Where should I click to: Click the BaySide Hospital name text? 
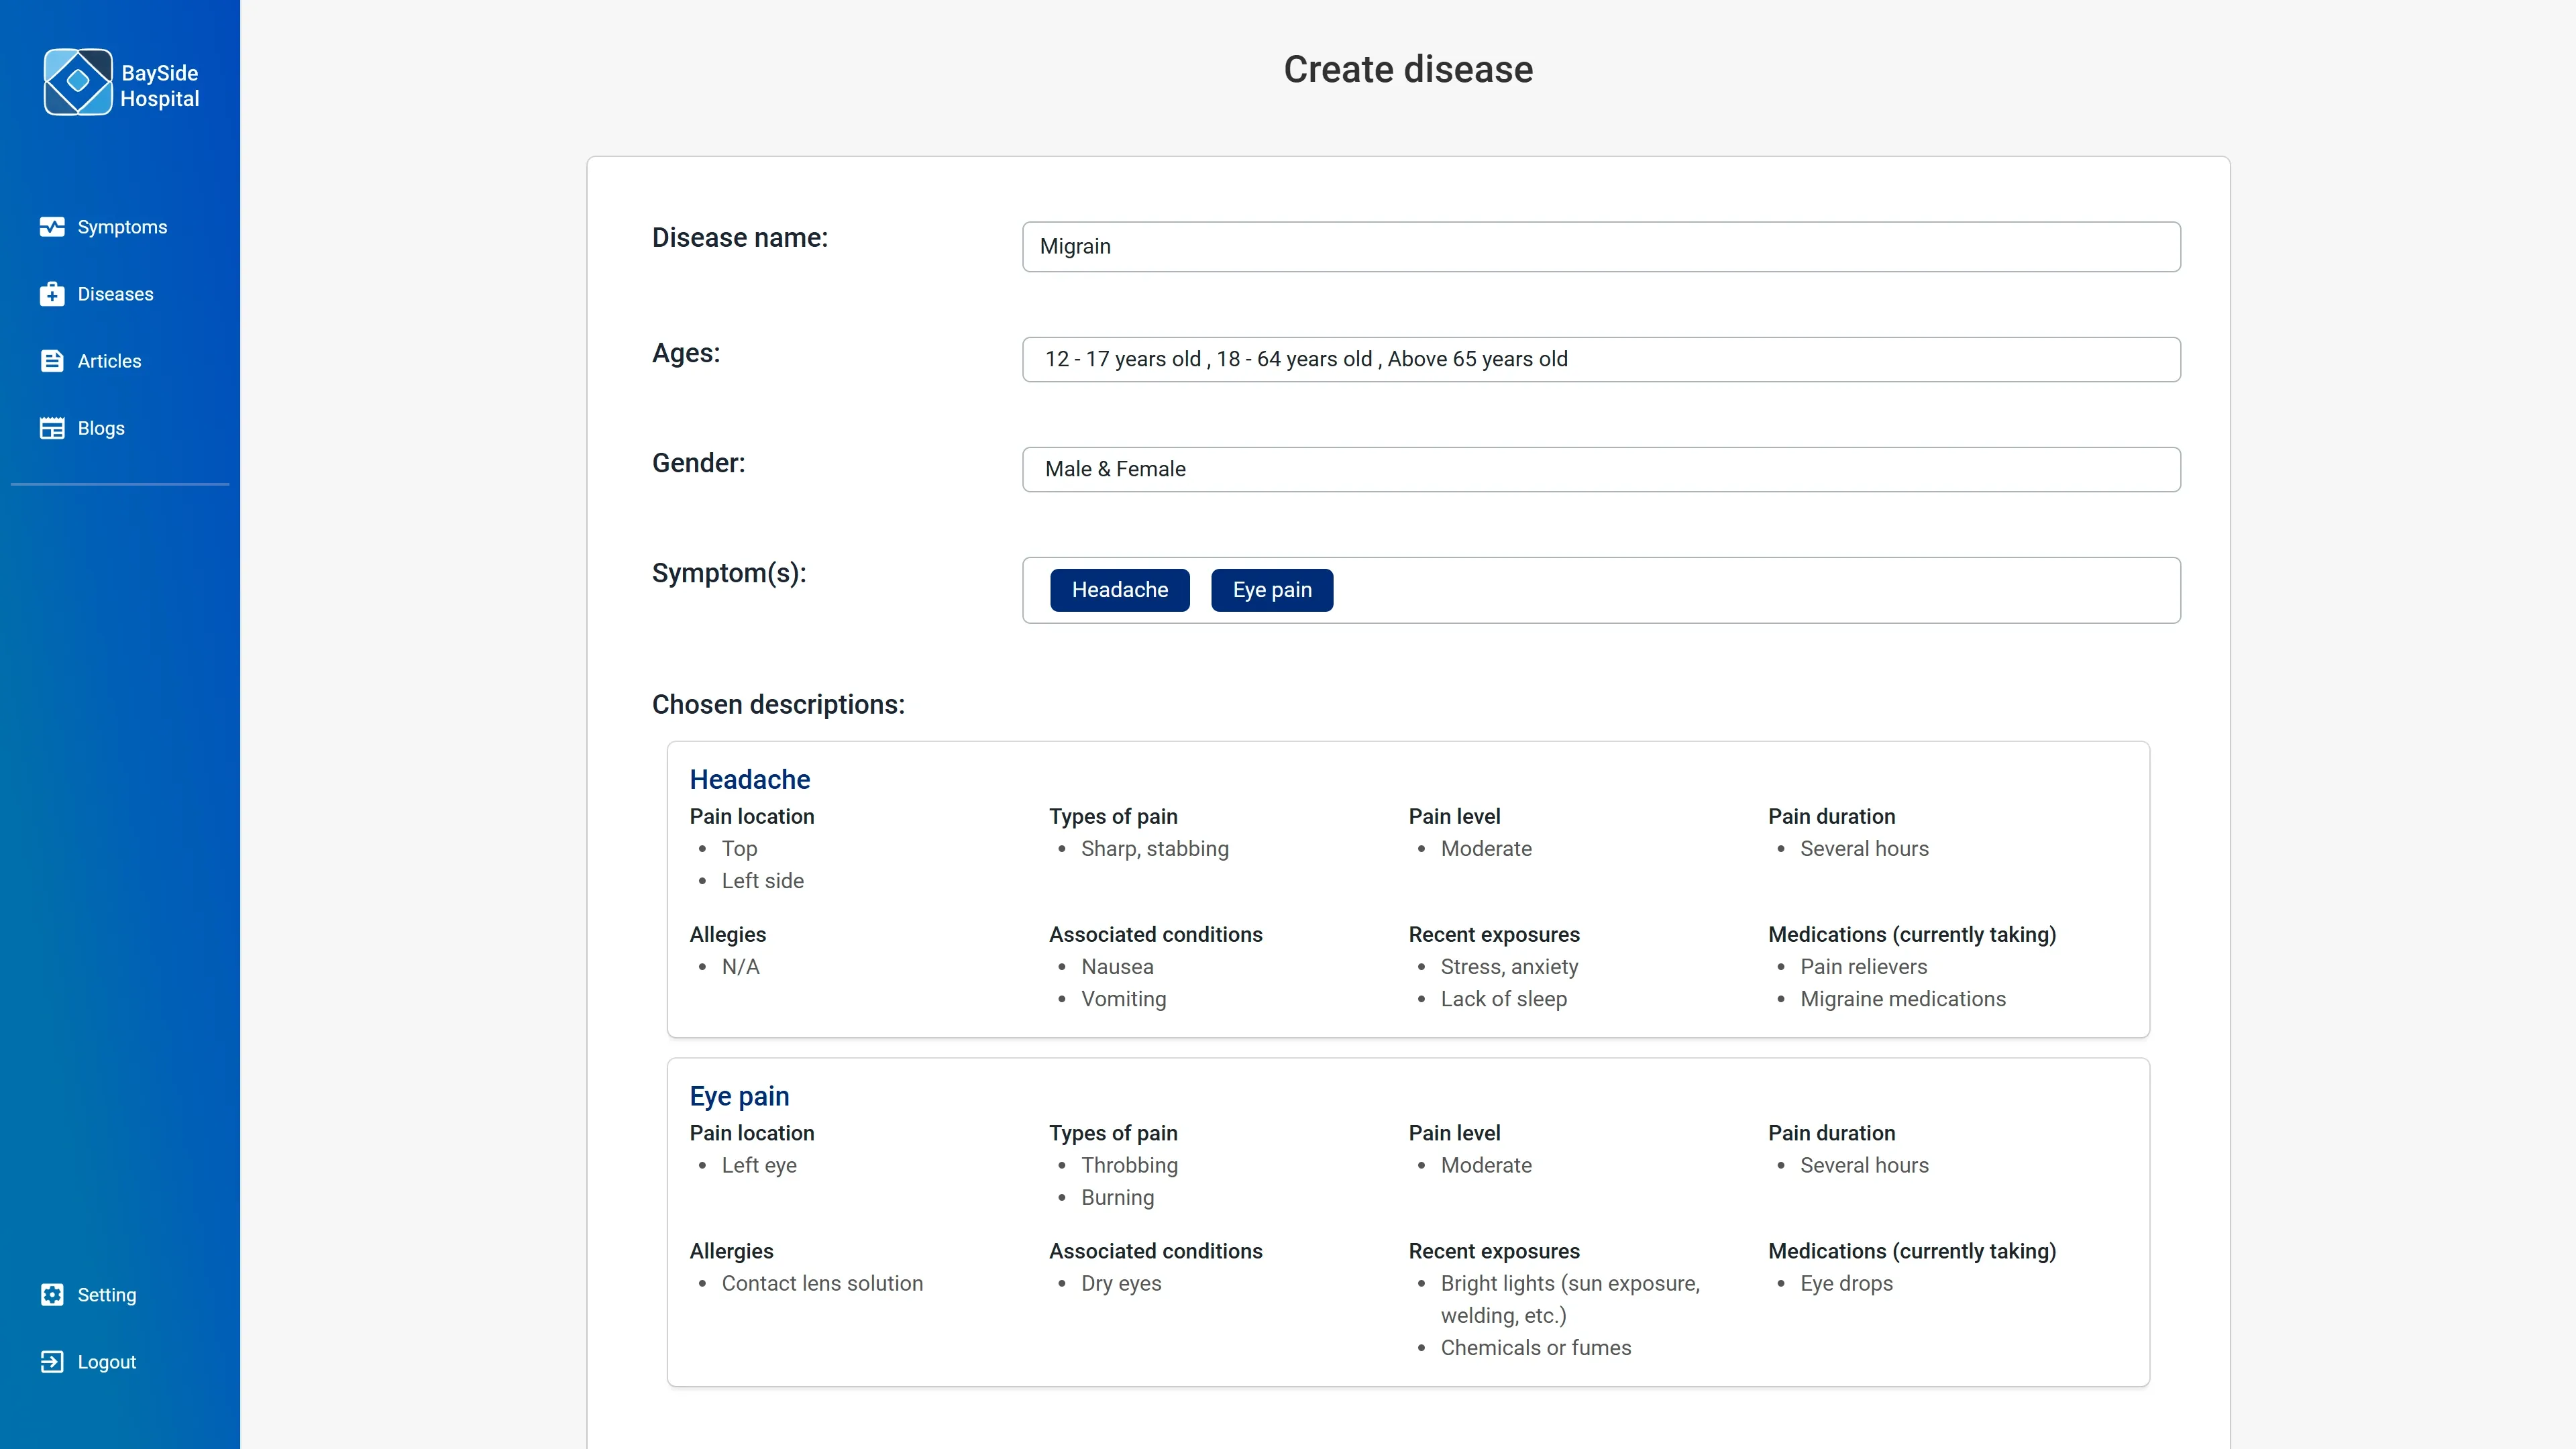click(160, 86)
